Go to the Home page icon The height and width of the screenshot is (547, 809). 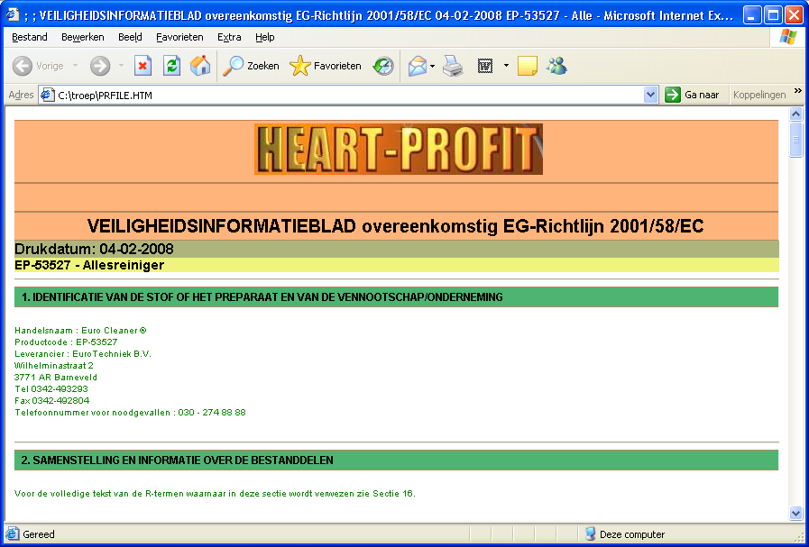[200, 66]
